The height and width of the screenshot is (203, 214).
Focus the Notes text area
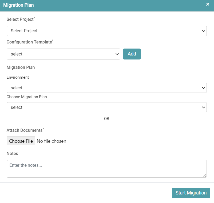pyautogui.click(x=106, y=169)
